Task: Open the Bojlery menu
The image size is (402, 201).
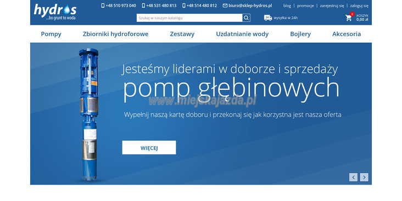Action: [300, 34]
